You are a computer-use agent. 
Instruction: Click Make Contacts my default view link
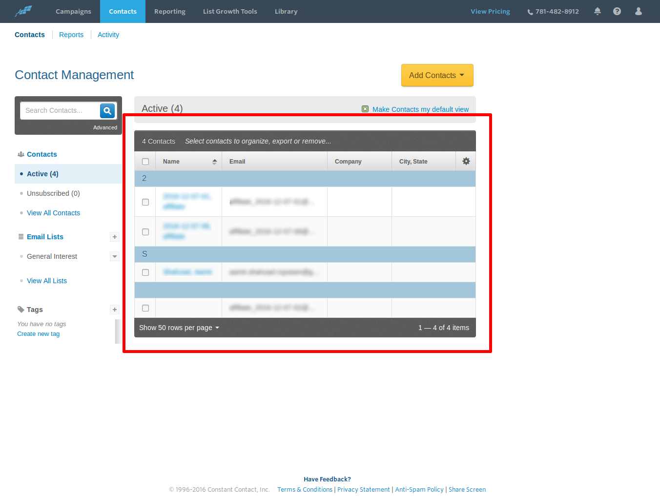click(420, 109)
